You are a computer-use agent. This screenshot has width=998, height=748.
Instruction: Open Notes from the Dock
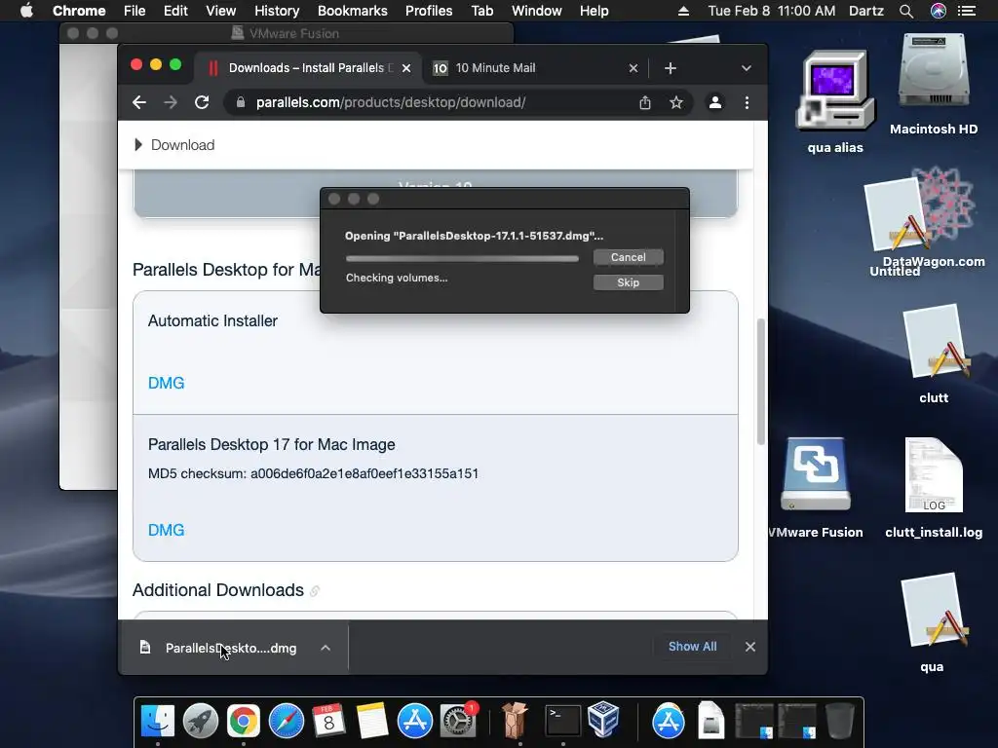pos(371,722)
